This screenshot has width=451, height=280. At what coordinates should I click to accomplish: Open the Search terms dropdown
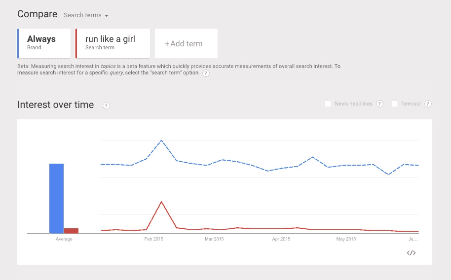(86, 15)
